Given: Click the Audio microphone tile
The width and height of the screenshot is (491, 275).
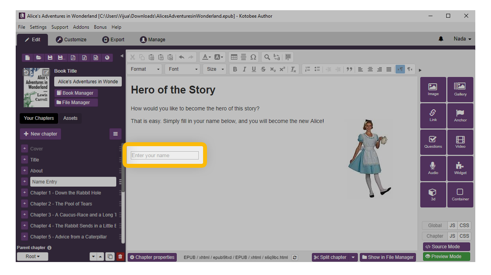Looking at the screenshot, I should click(433, 168).
